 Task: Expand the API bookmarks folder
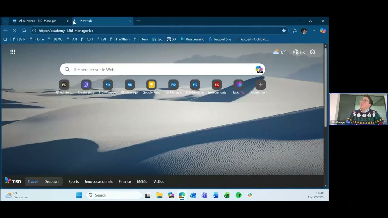pyautogui.click(x=72, y=39)
